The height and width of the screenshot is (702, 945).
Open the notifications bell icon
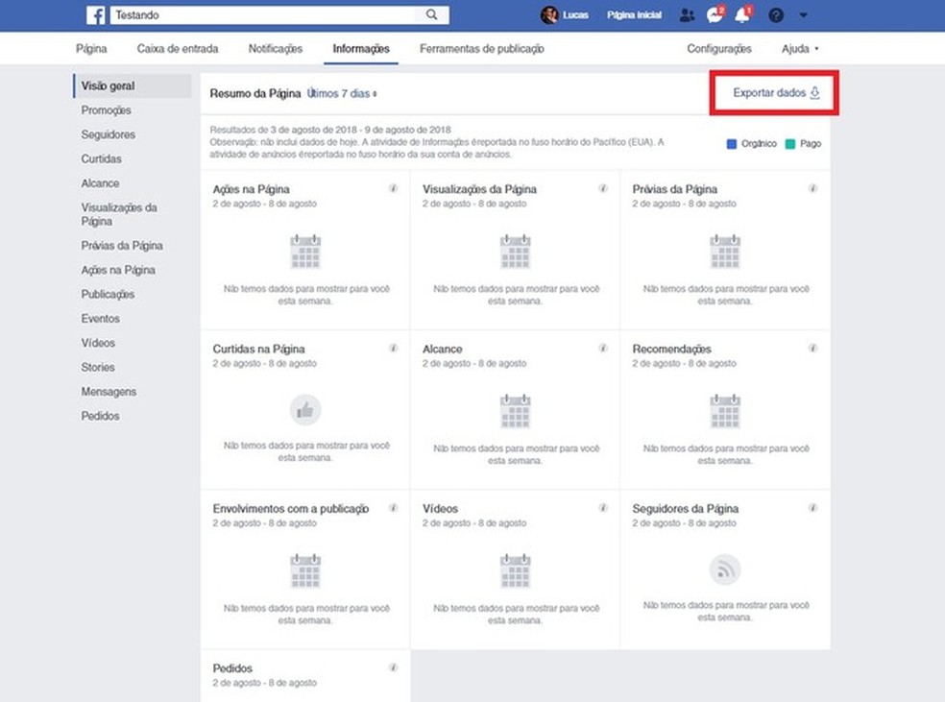[742, 15]
